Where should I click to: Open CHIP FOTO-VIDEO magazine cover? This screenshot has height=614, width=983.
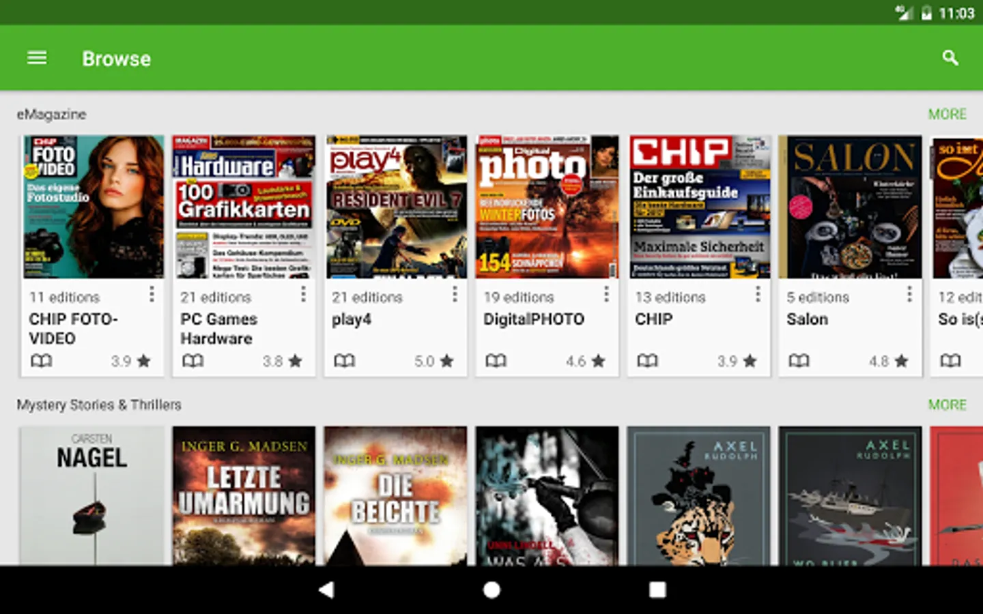tap(93, 207)
